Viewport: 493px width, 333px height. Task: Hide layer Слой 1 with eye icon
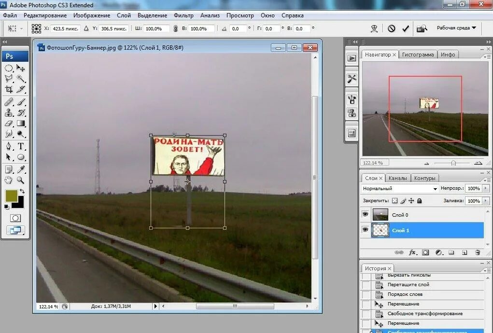[x=365, y=230]
